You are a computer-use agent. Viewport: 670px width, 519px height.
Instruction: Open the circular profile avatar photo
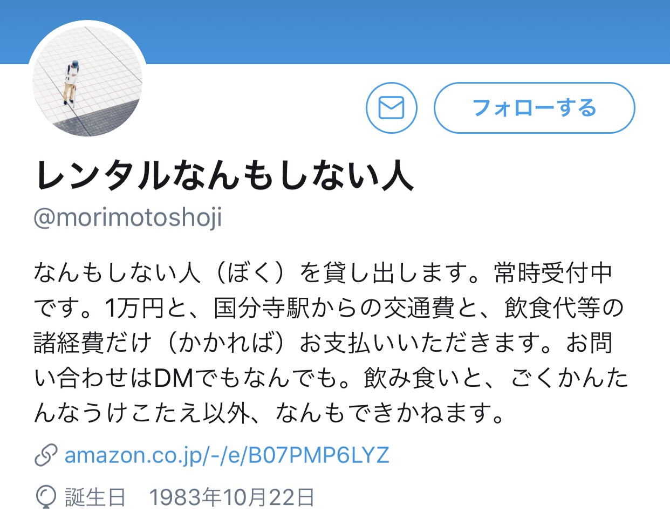87,80
